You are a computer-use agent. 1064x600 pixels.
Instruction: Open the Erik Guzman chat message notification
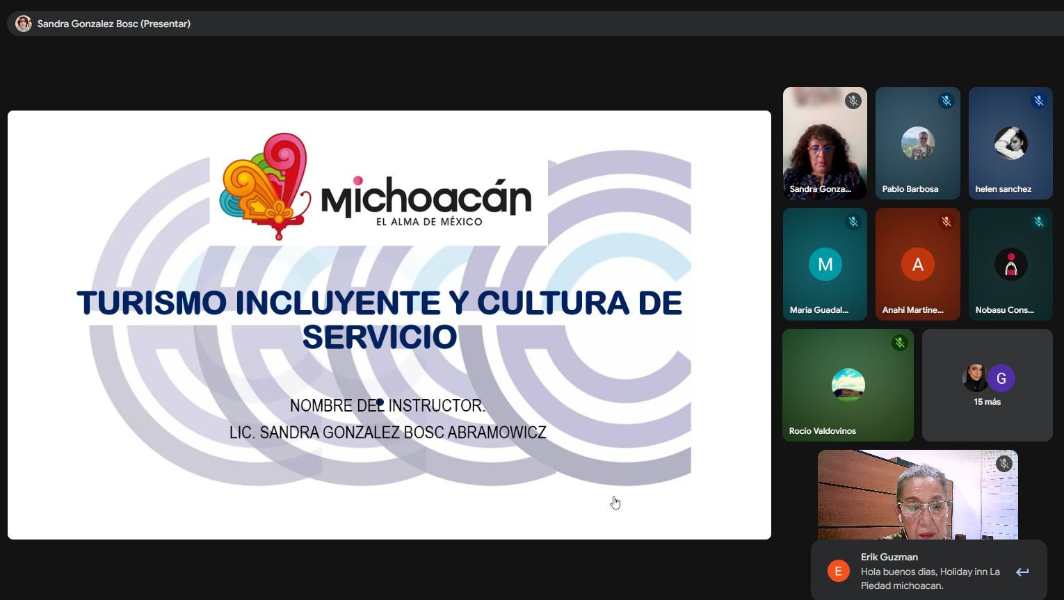[928, 570]
